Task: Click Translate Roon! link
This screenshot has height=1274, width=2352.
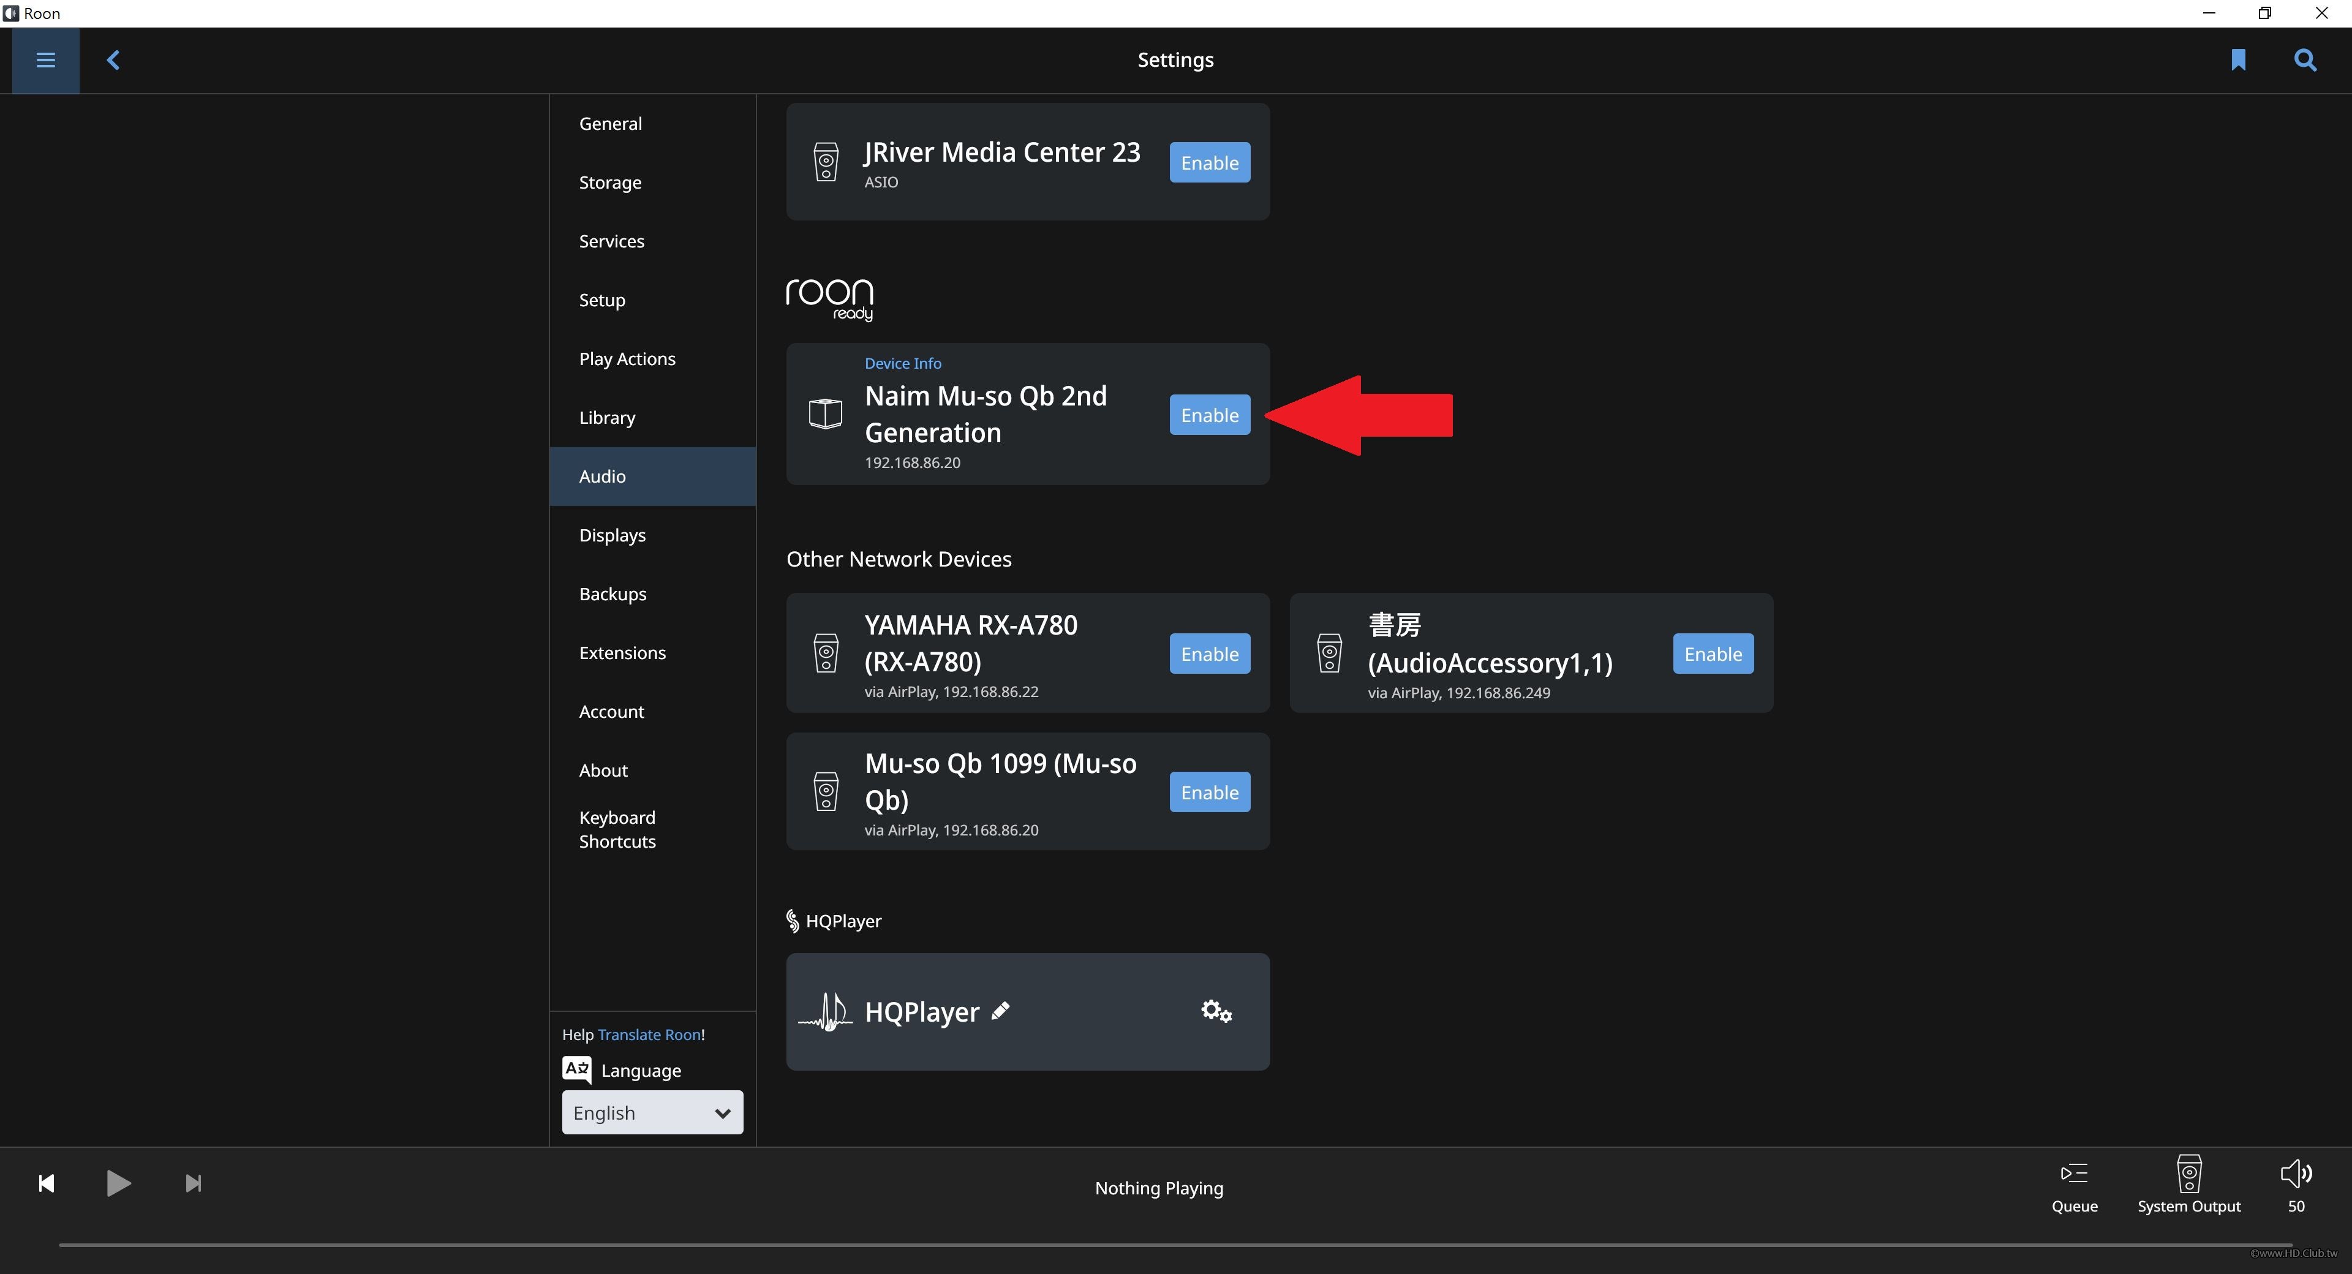Action: click(x=650, y=1033)
